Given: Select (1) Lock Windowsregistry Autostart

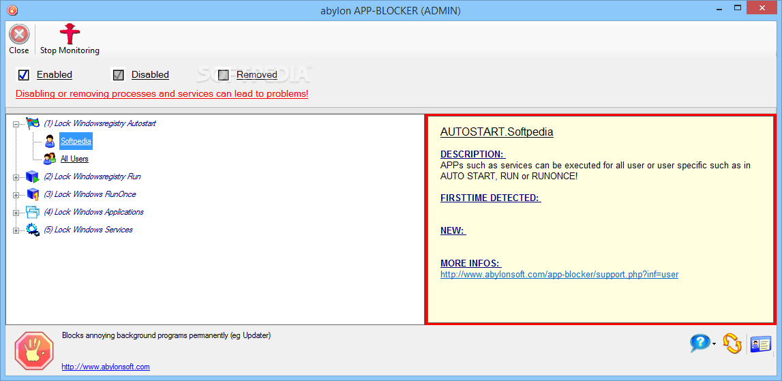Looking at the screenshot, I should 100,123.
